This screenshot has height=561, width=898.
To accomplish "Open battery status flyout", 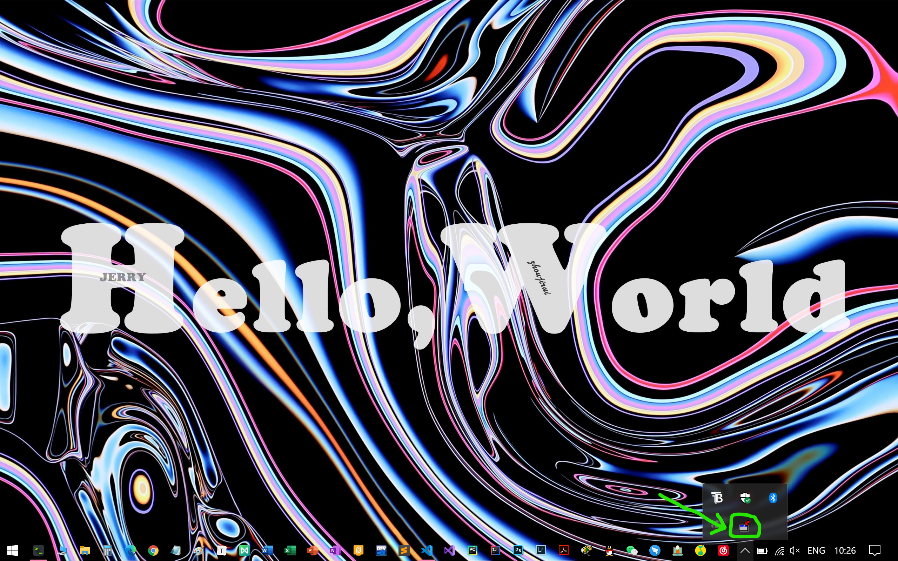I will point(762,550).
